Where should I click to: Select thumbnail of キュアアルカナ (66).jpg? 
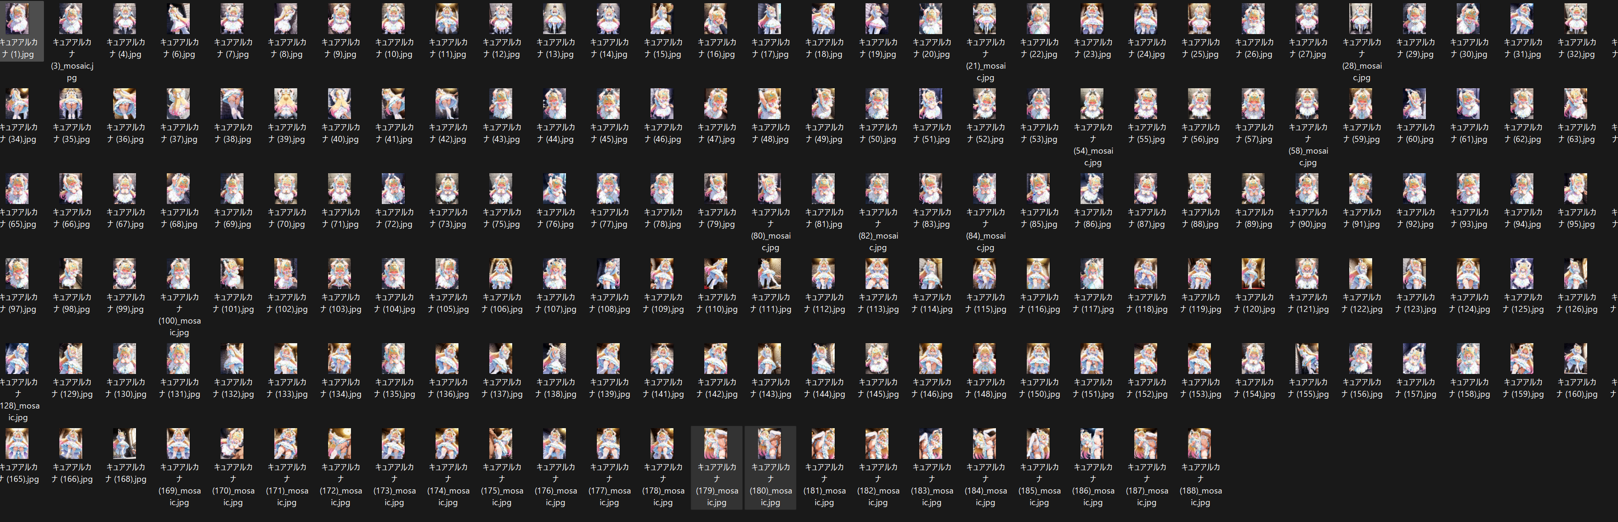tap(71, 189)
